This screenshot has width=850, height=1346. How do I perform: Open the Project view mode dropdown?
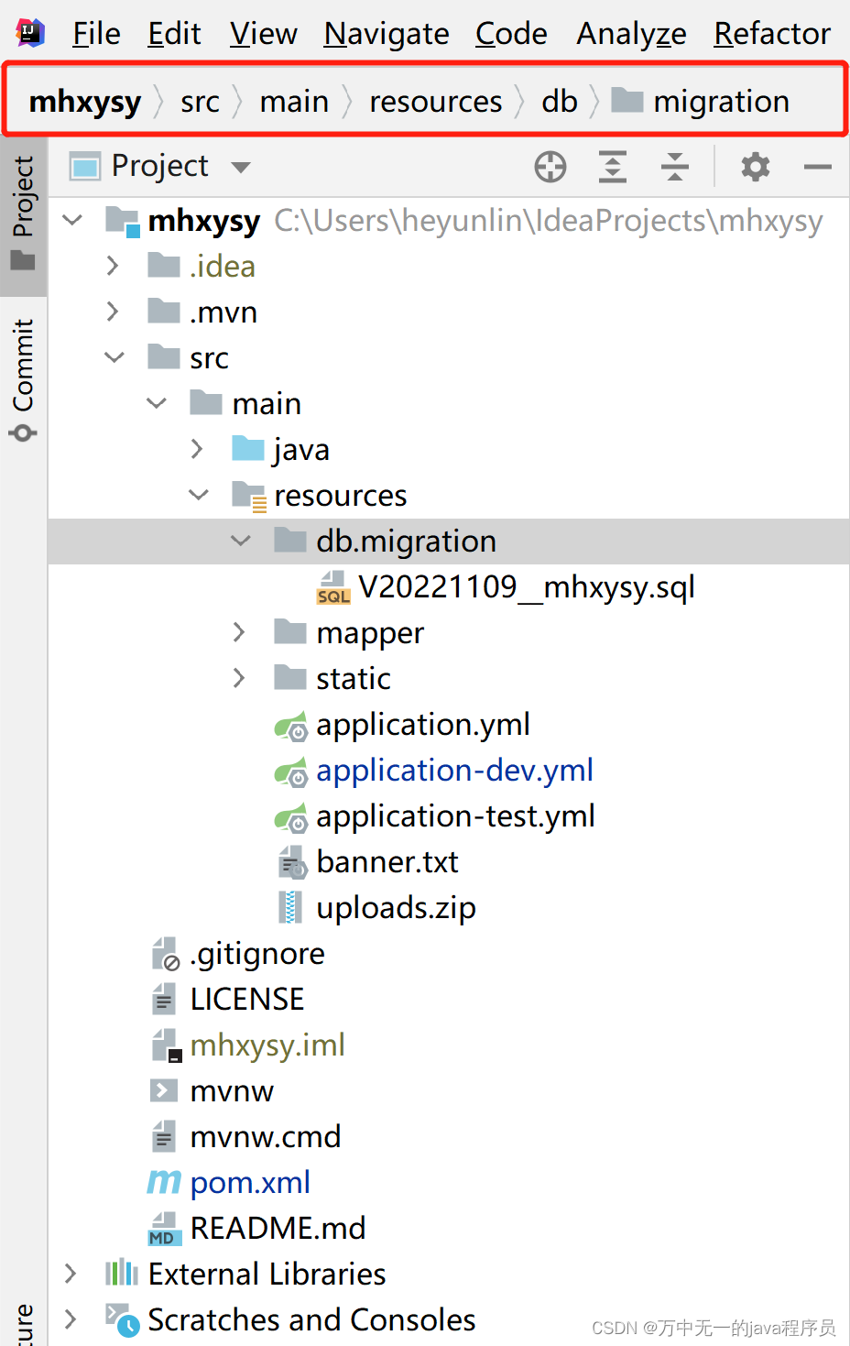coord(241,166)
